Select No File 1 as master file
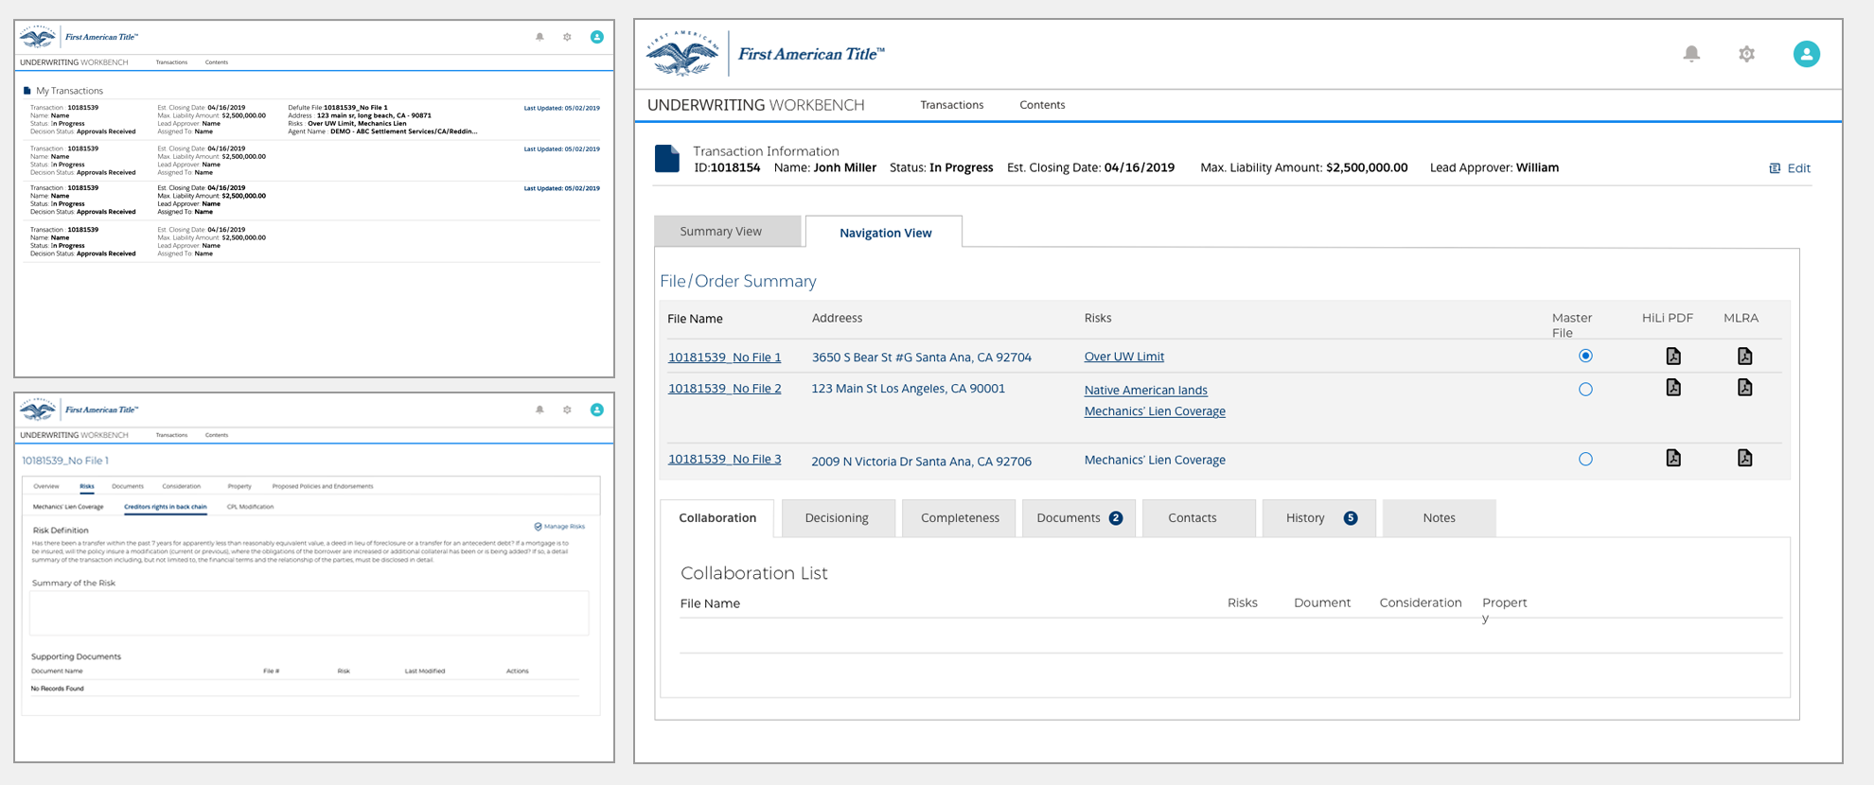This screenshot has height=785, width=1874. [1585, 357]
